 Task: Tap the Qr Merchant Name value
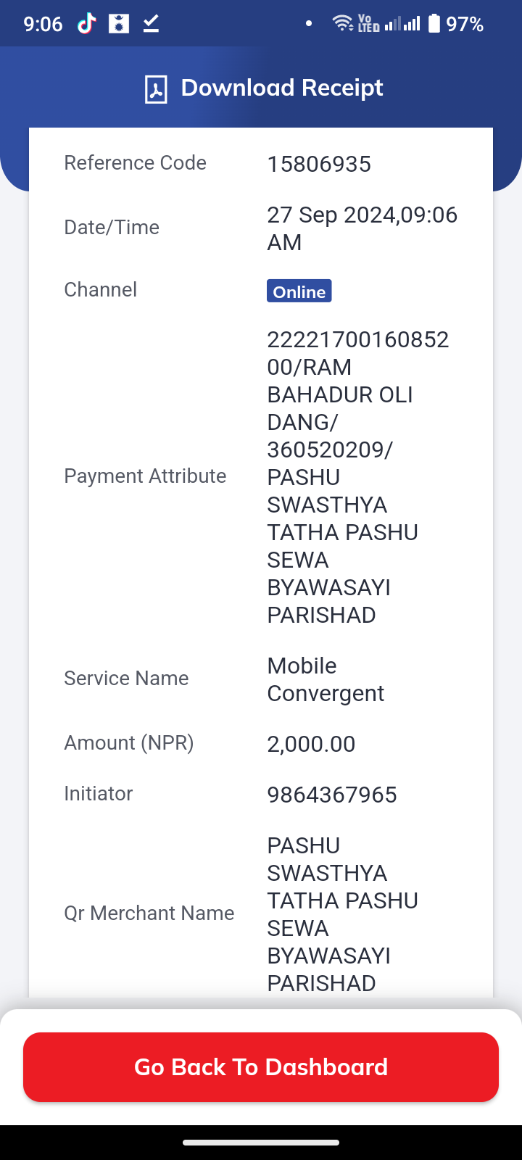point(343,914)
